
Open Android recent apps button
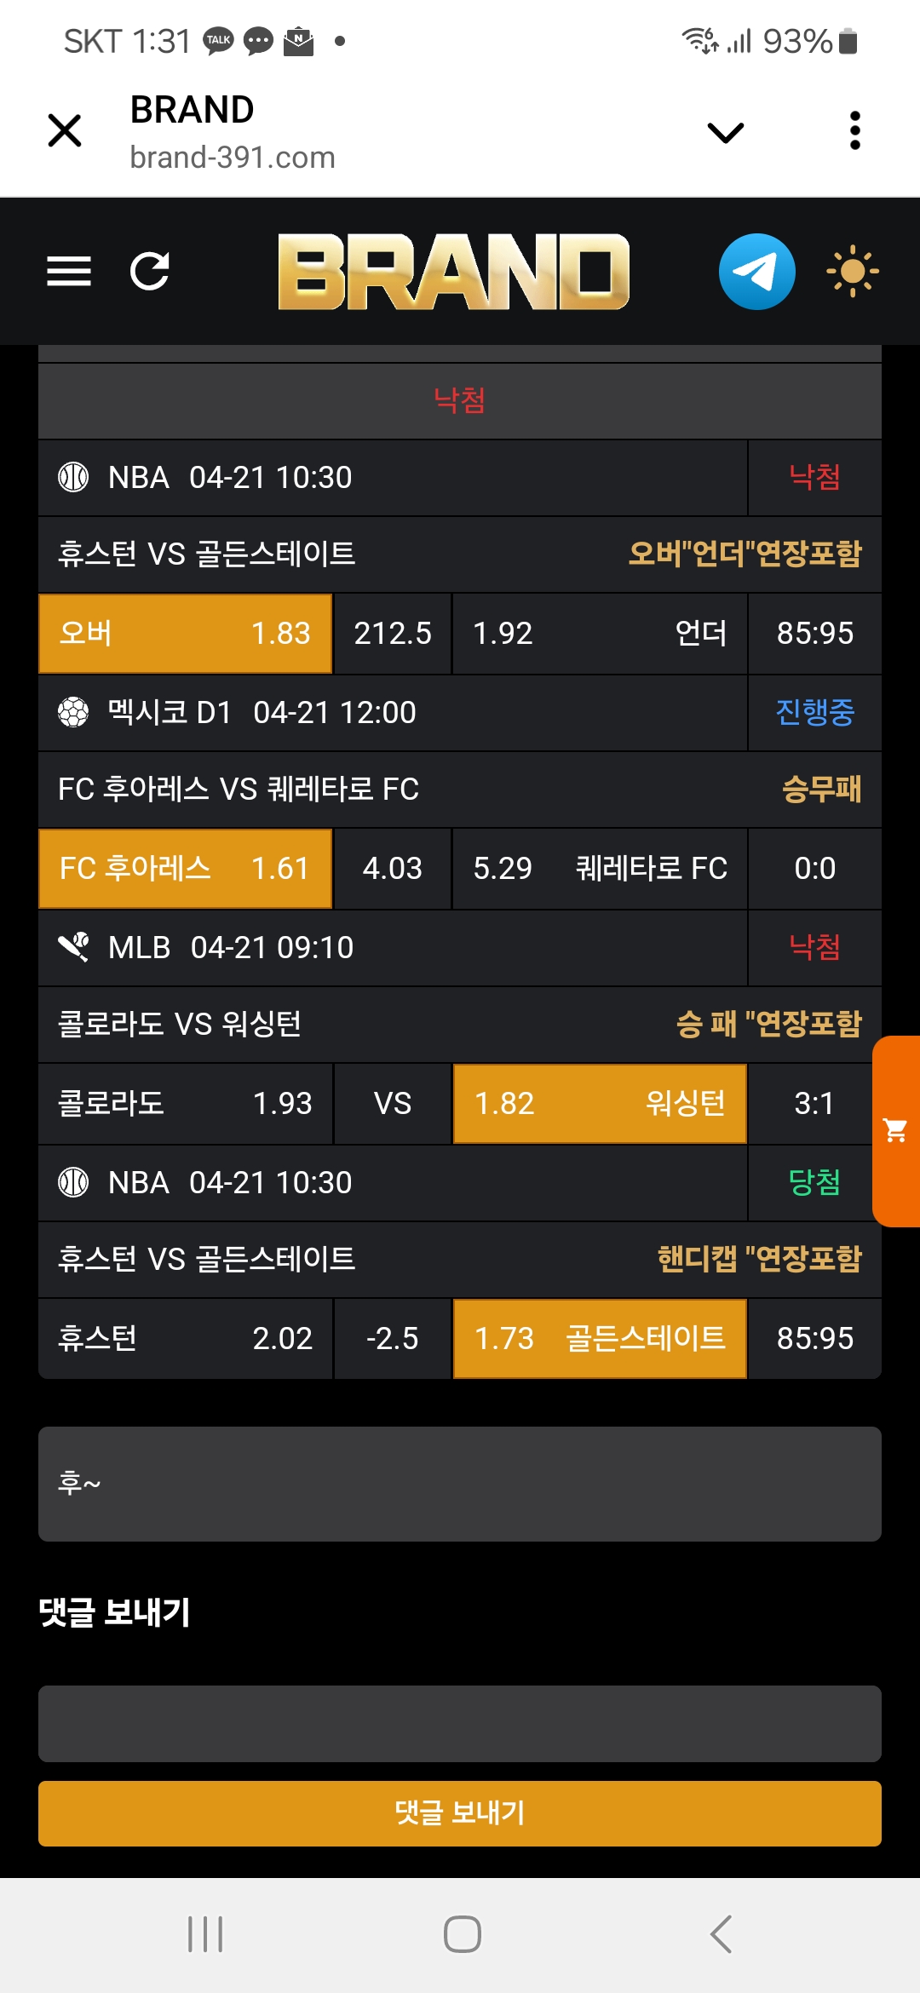tap(205, 1934)
